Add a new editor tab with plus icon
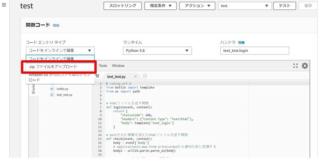Screen dimensions: 318x167 tap(145, 76)
